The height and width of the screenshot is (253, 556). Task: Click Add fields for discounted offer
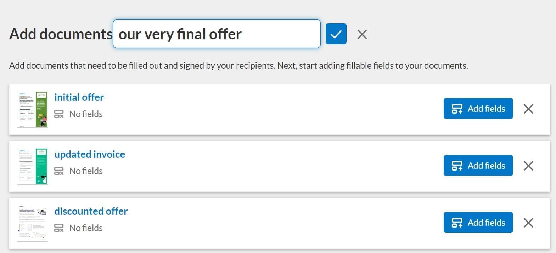(x=478, y=223)
